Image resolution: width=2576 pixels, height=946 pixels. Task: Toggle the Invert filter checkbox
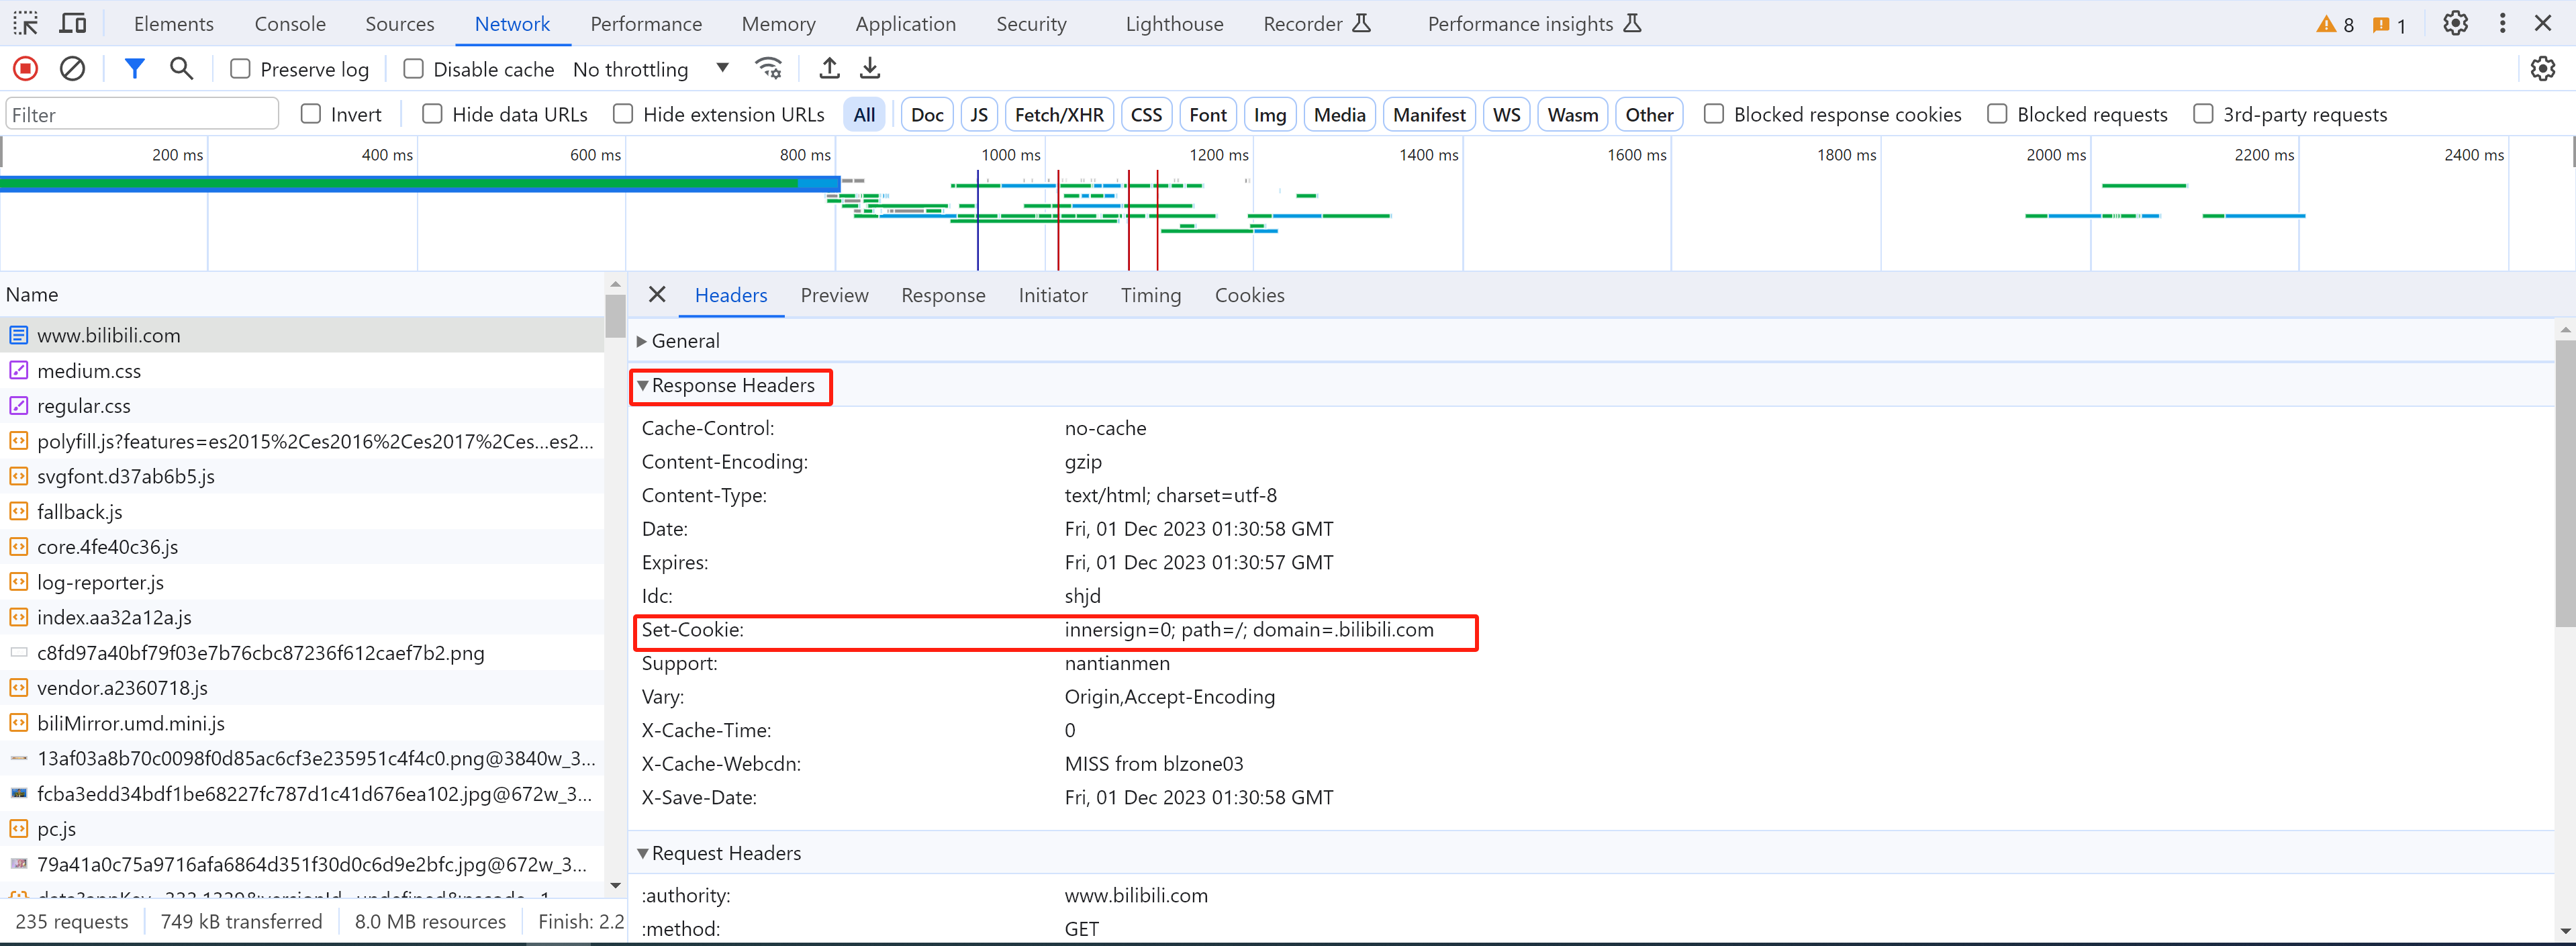310,113
